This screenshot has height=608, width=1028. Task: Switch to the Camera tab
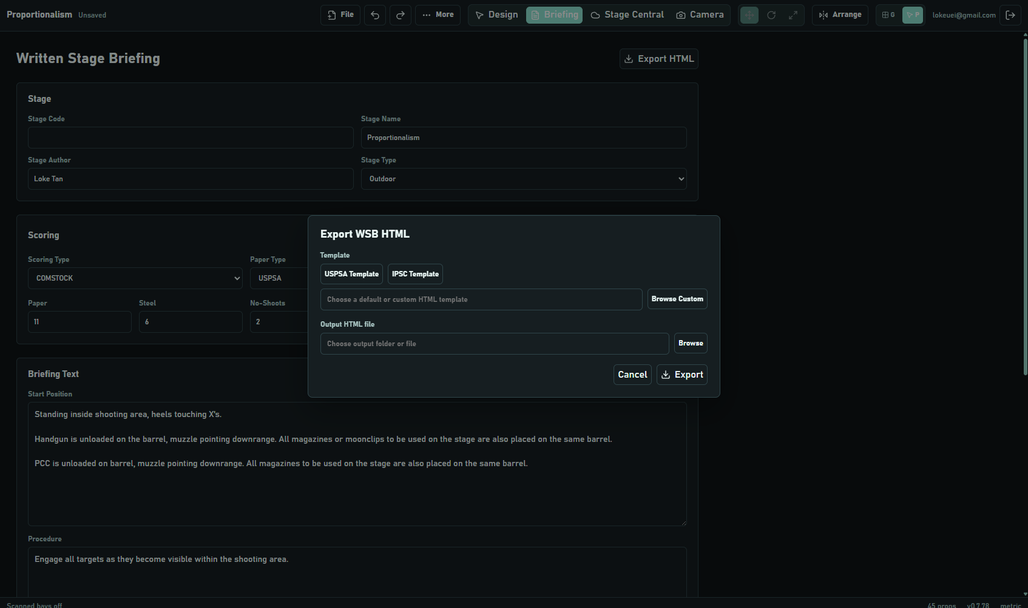pos(700,15)
